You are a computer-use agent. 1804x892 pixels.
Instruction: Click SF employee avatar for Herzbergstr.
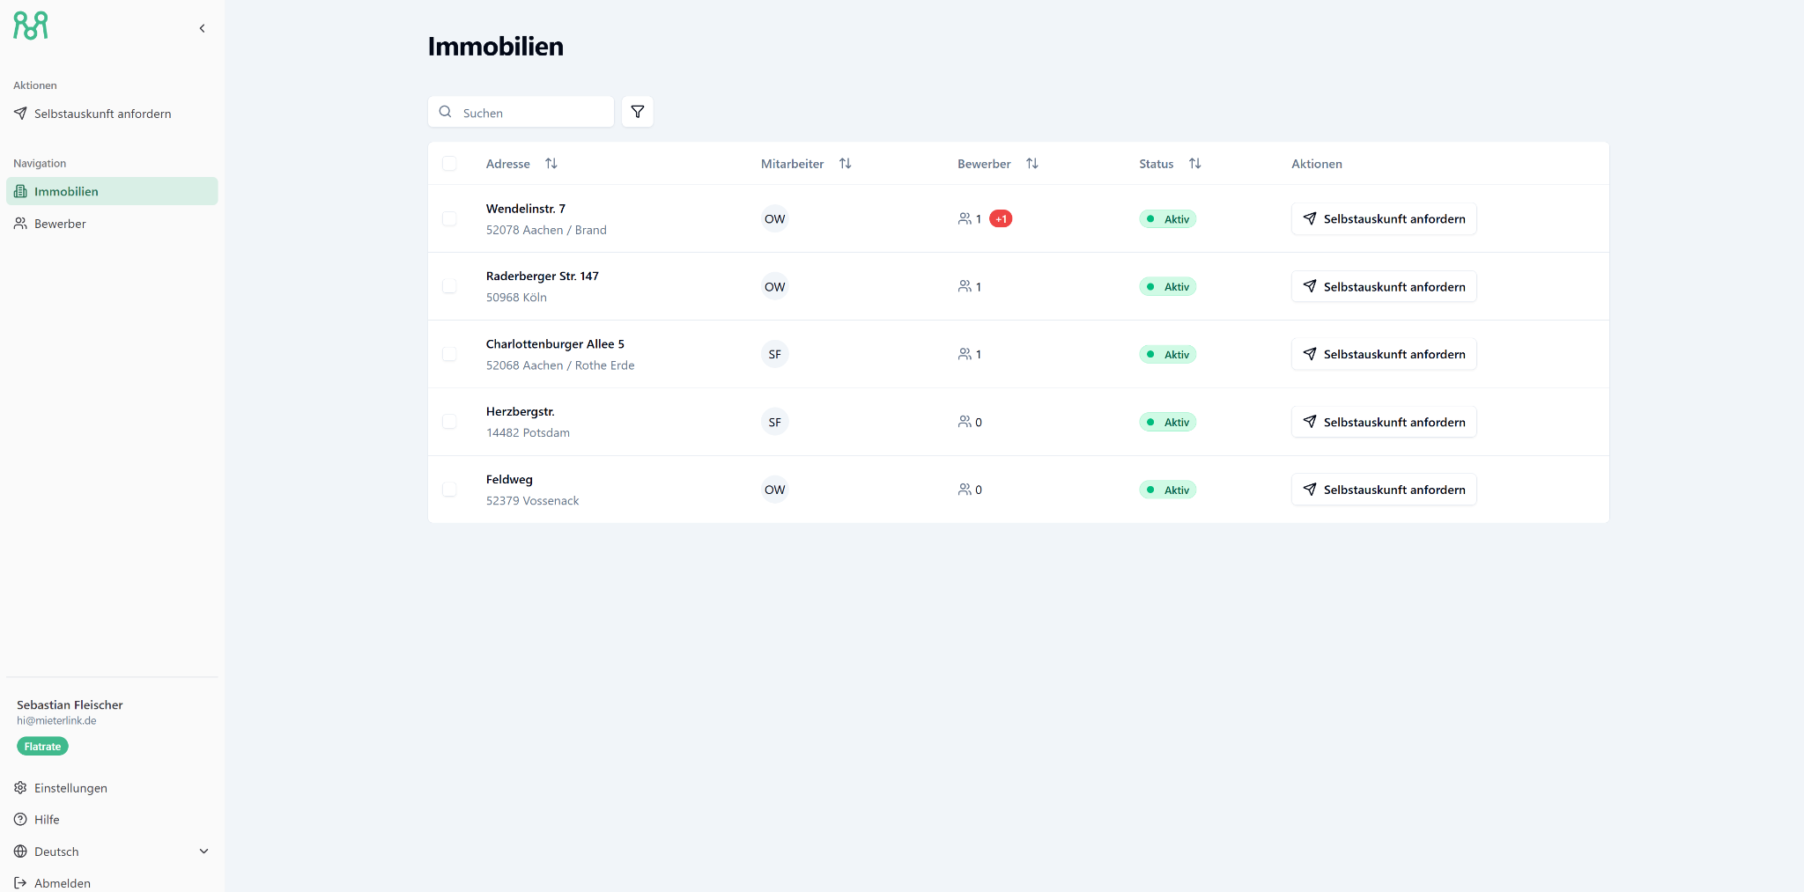774,423
